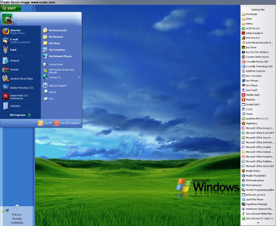The height and width of the screenshot is (226, 276).
Task: Open Microsoft Office Outlook shortcut
Action: (x=258, y=152)
